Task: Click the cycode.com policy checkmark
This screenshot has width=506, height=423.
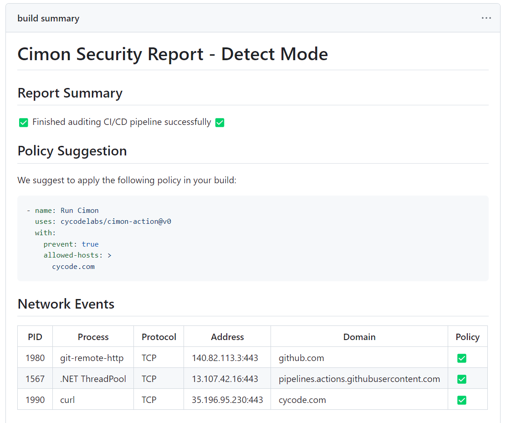Action: click(x=461, y=400)
